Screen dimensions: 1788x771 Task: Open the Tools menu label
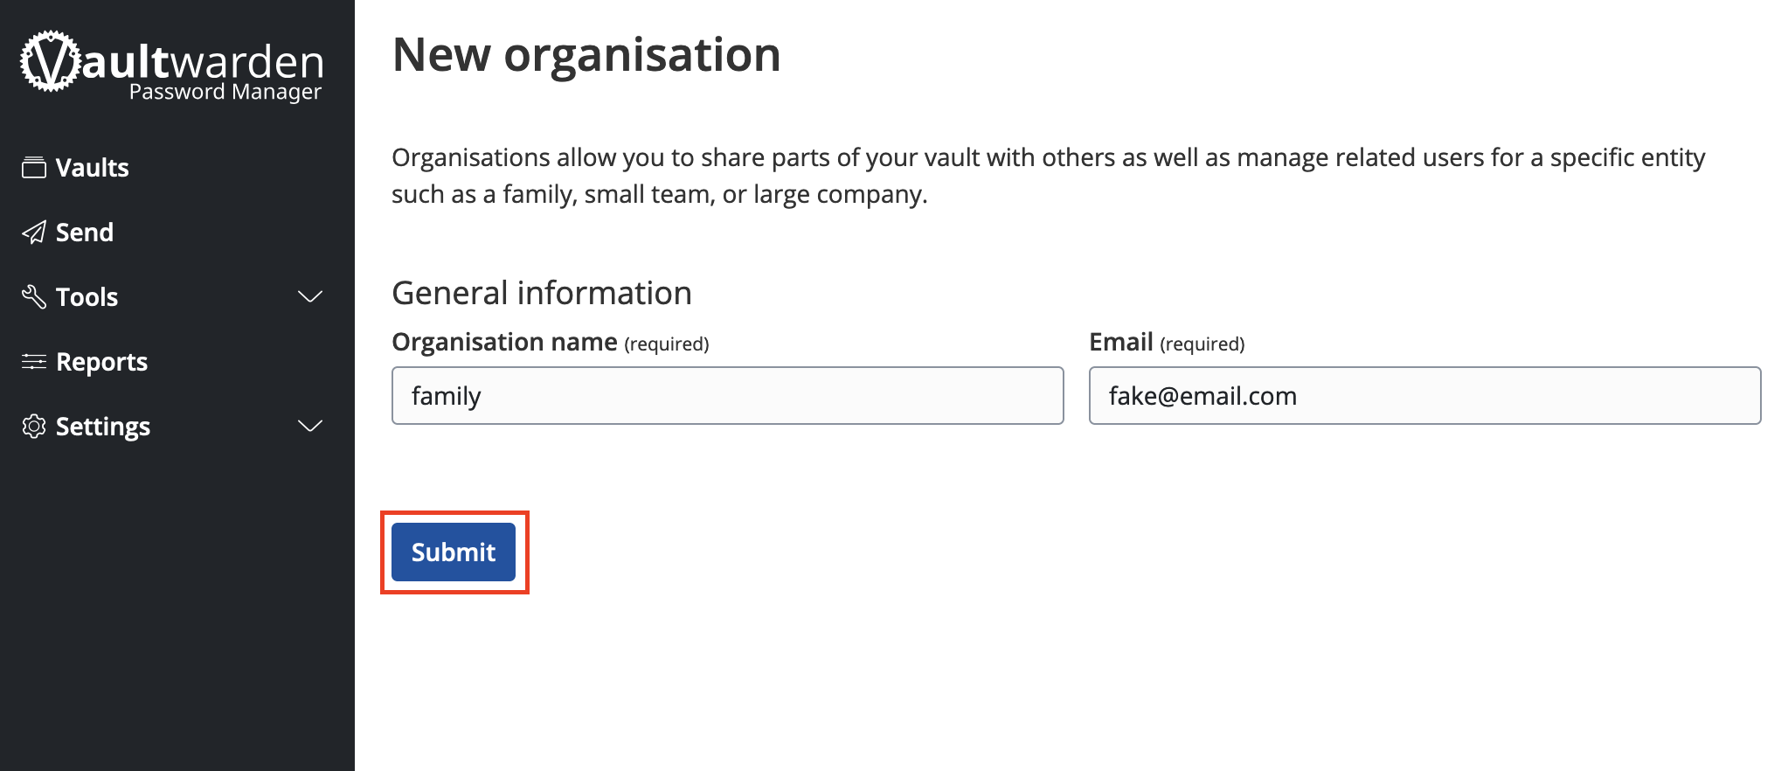(87, 296)
